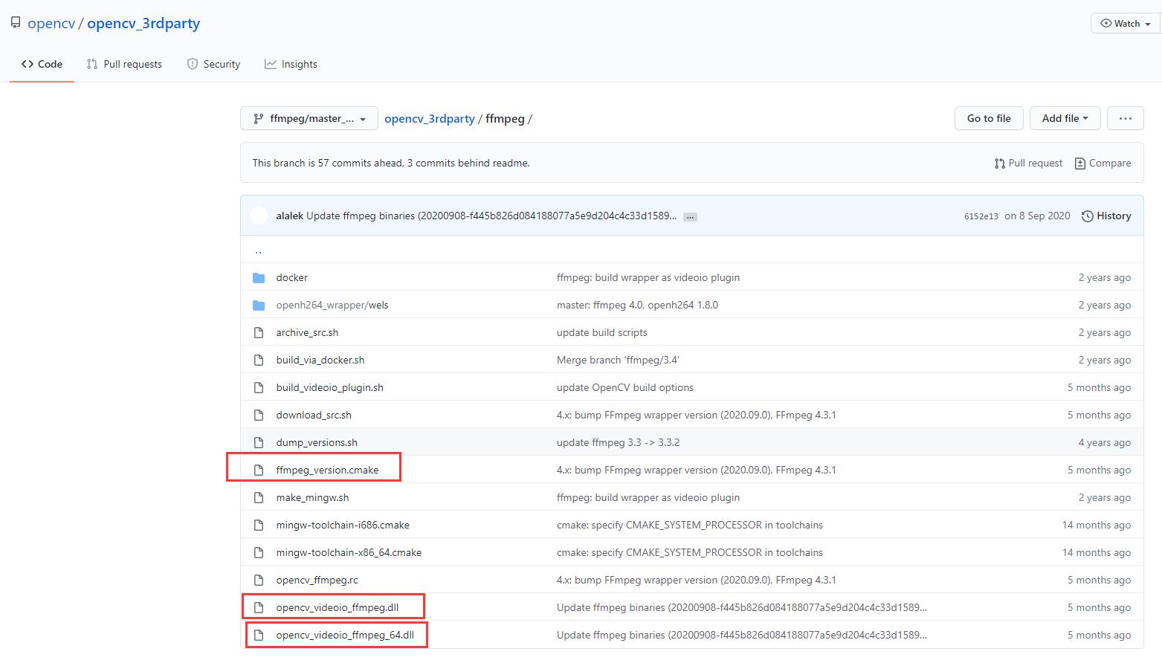Click the Pull request icon near Compare
Viewport: 1162px width, 666px height.
tap(1000, 163)
